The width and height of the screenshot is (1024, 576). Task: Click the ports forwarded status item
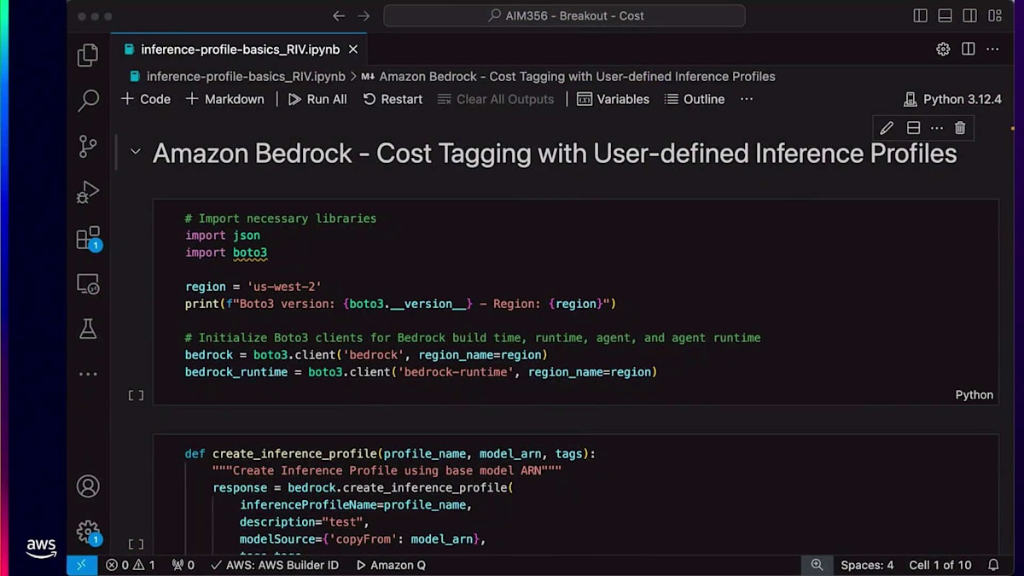click(x=183, y=565)
